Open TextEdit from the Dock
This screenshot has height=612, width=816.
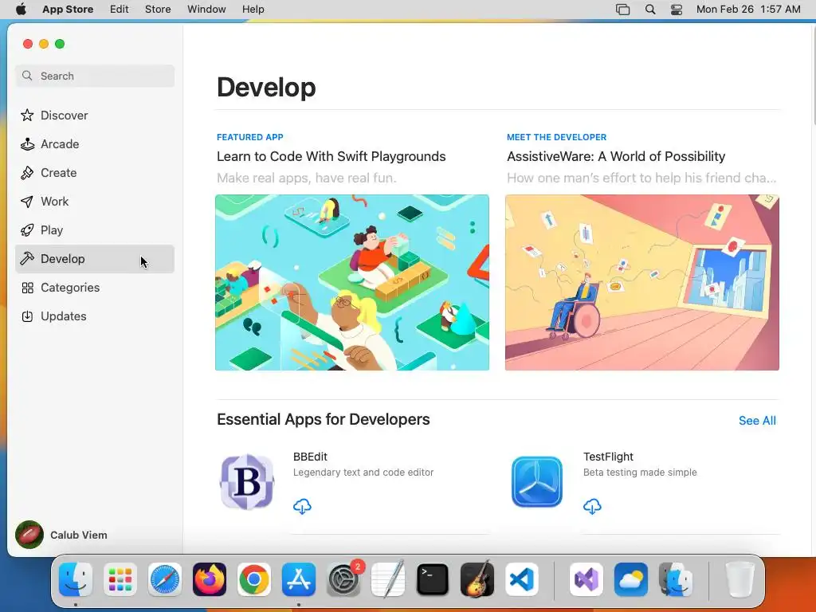(x=388, y=579)
